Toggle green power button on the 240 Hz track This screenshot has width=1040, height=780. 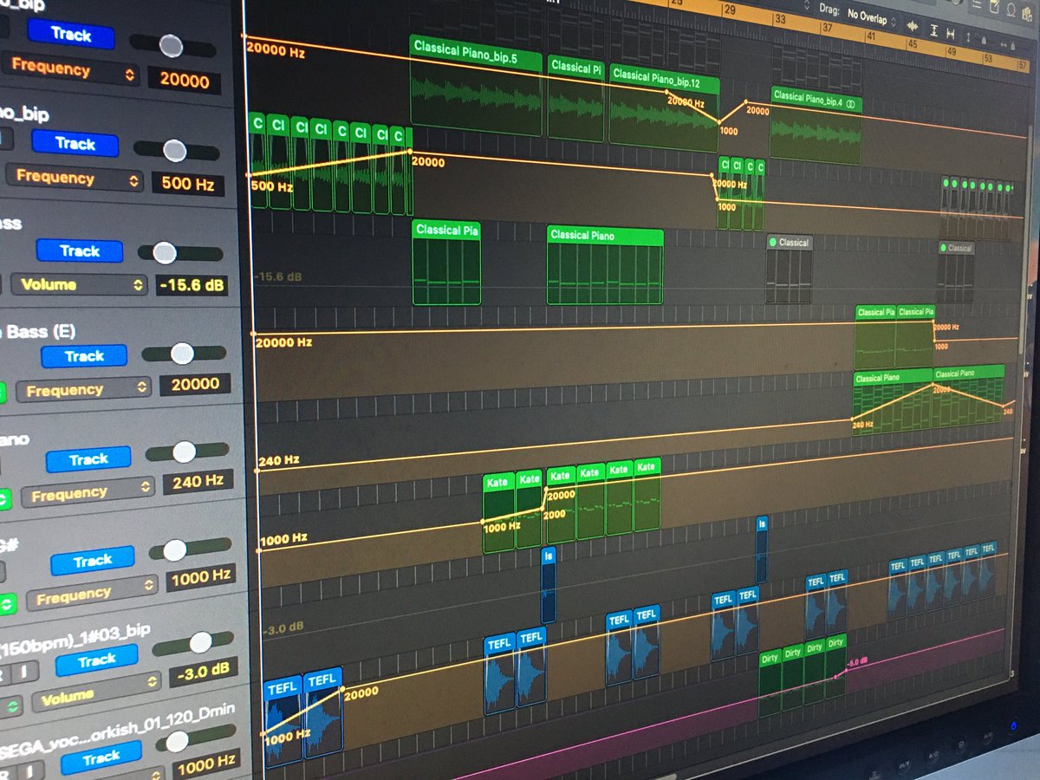click(5, 499)
